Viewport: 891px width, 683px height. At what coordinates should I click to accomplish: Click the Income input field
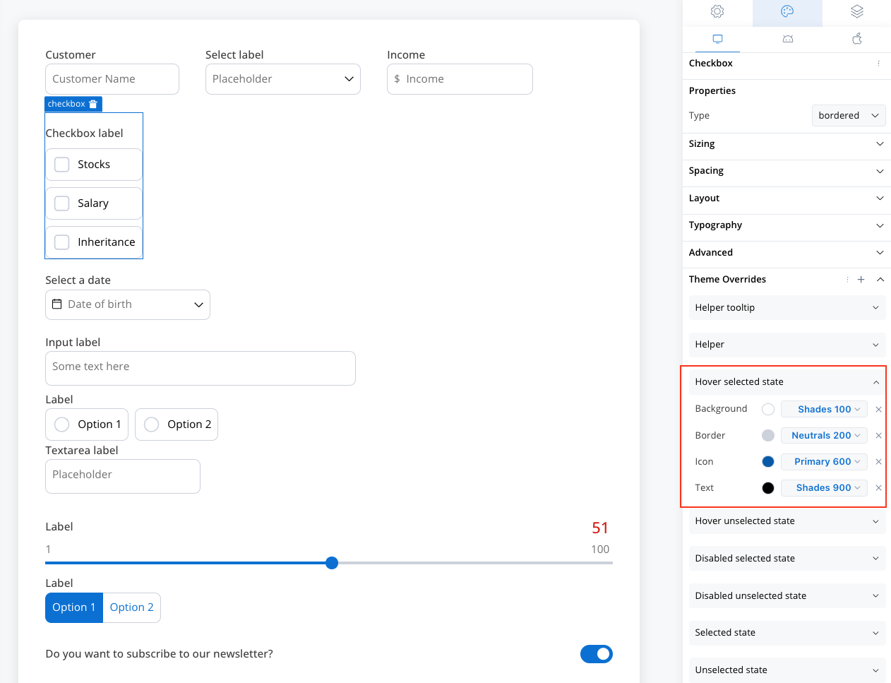(x=460, y=79)
